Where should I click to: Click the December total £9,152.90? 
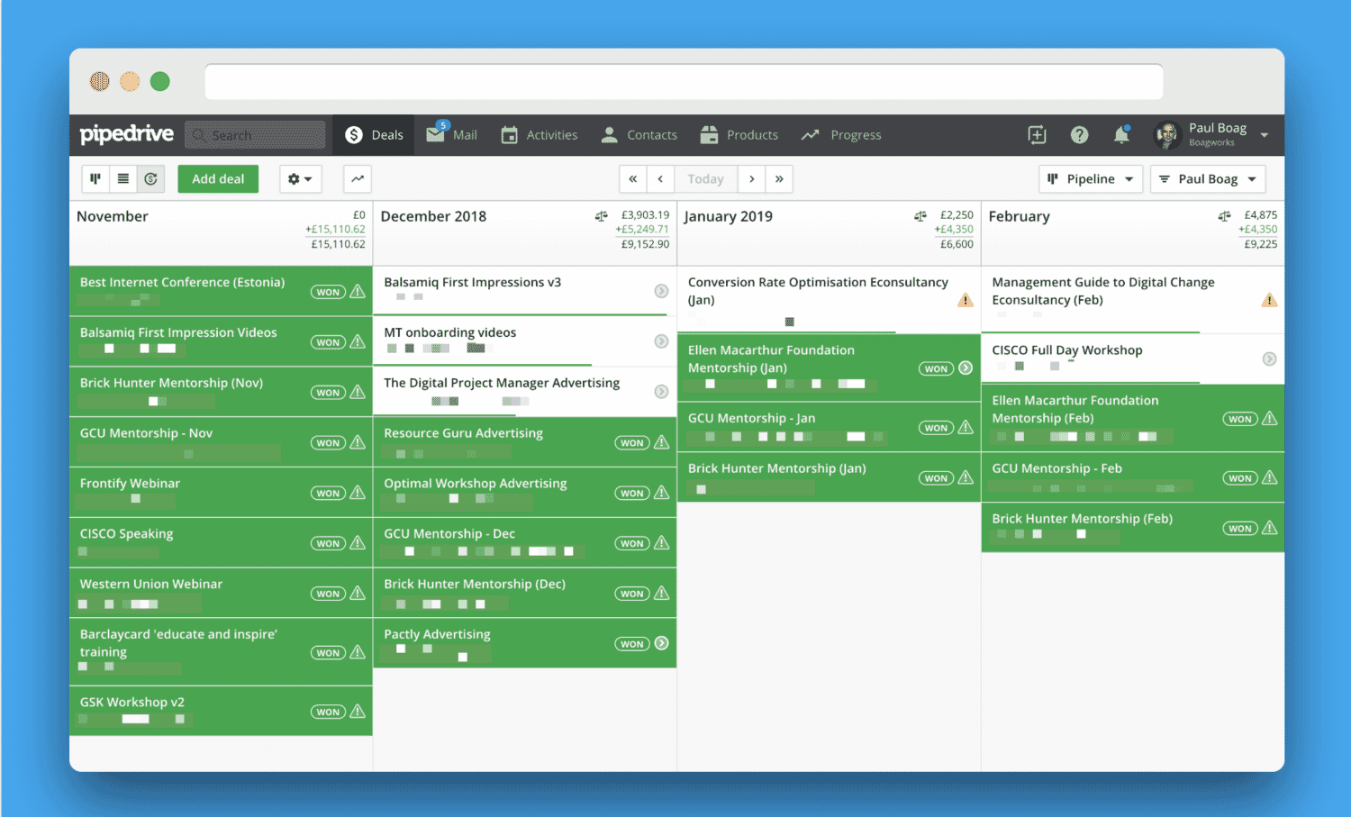646,244
